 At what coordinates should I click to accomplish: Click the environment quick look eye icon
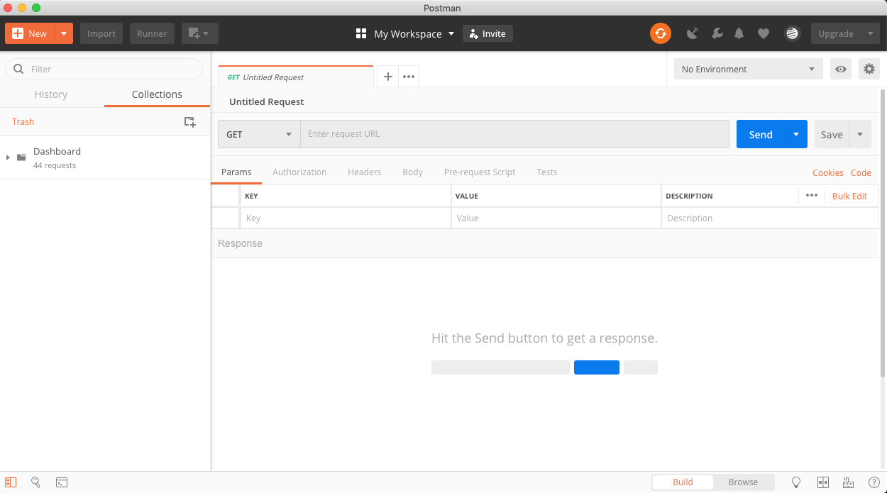click(x=841, y=69)
